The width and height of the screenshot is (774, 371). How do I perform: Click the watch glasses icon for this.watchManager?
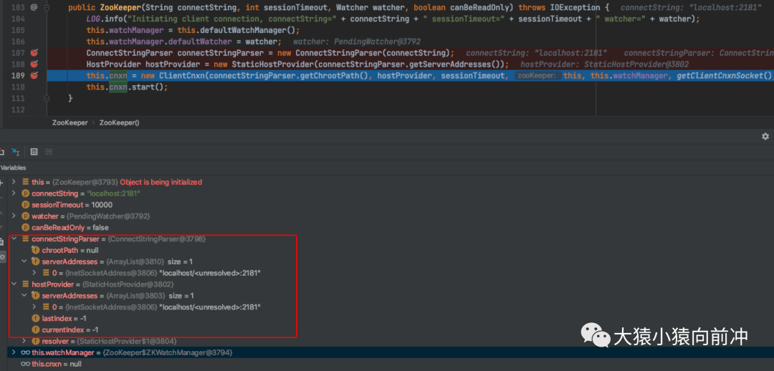point(25,353)
